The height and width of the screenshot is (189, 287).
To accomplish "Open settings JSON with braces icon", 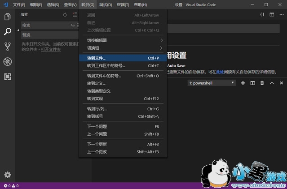I will [x=262, y=15].
